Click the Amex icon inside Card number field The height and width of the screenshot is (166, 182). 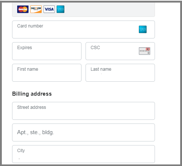point(143,29)
